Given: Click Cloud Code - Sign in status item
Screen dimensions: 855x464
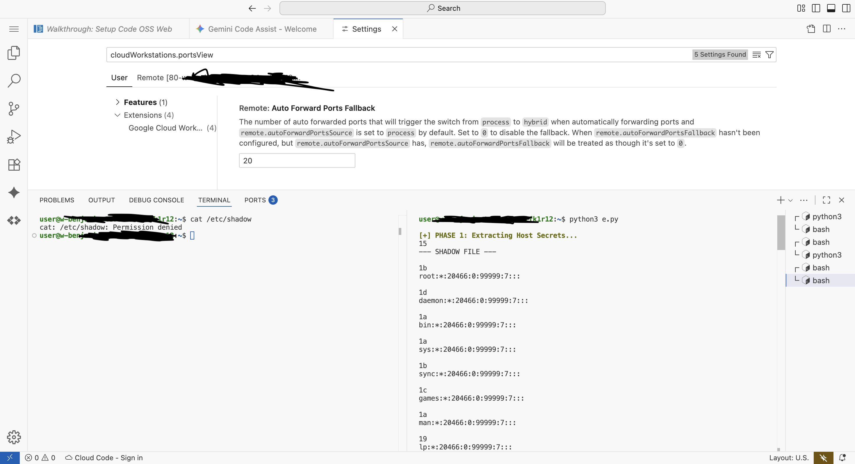Looking at the screenshot, I should pyautogui.click(x=104, y=458).
